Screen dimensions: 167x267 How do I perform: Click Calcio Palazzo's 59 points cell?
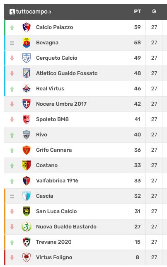click(x=138, y=27)
